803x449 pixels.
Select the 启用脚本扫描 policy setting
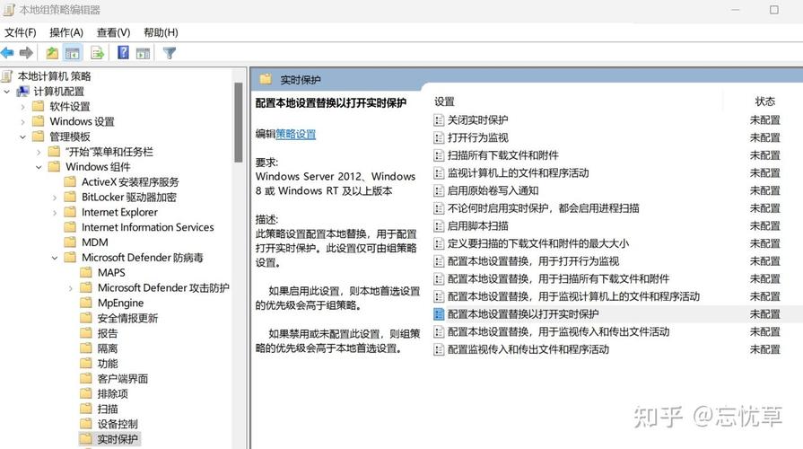[477, 225]
